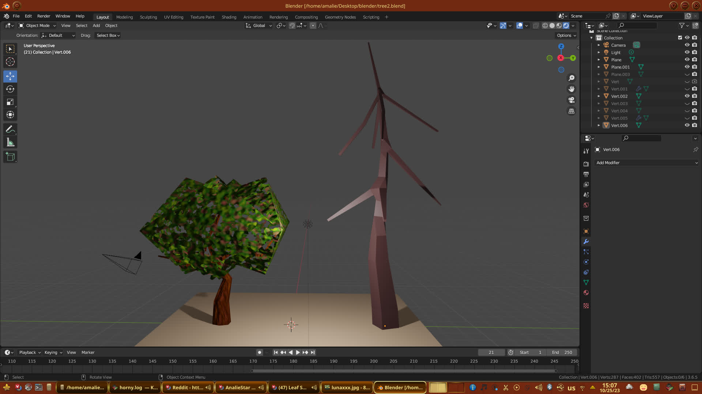Switch to the Sculpting workspace tab
This screenshot has width=702, height=394.
click(x=148, y=17)
